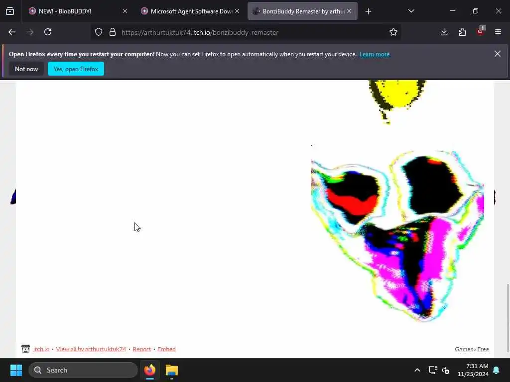Click the itch.io store logo icon
Viewport: 510px width, 382px height.
pyautogui.click(x=25, y=349)
